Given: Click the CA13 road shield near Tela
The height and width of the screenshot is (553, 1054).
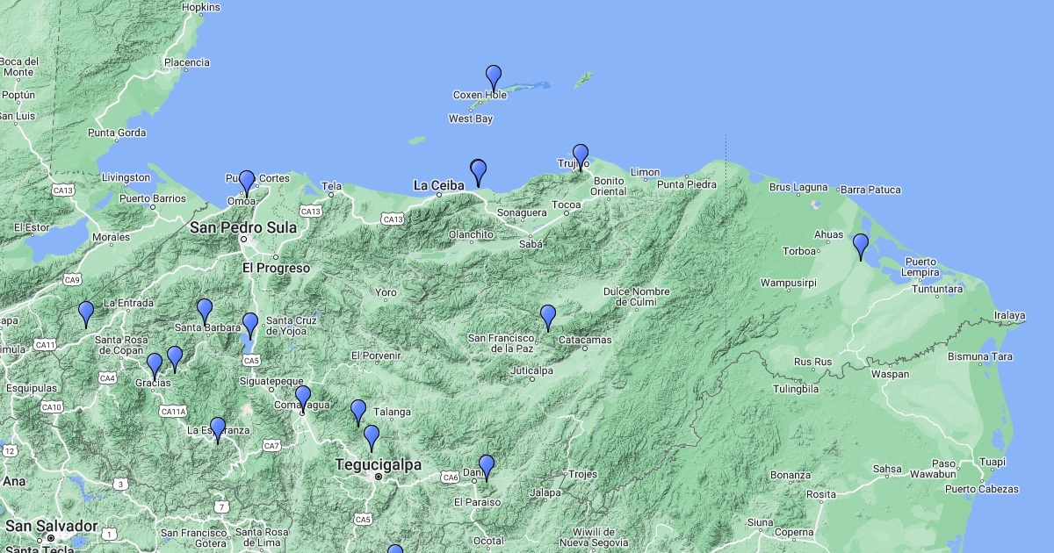Looking at the screenshot, I should [x=310, y=212].
